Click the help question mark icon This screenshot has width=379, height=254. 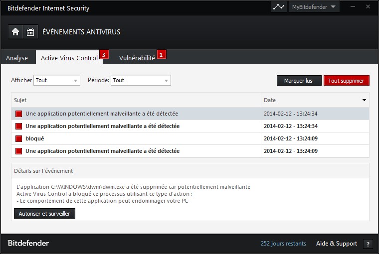tap(368, 244)
